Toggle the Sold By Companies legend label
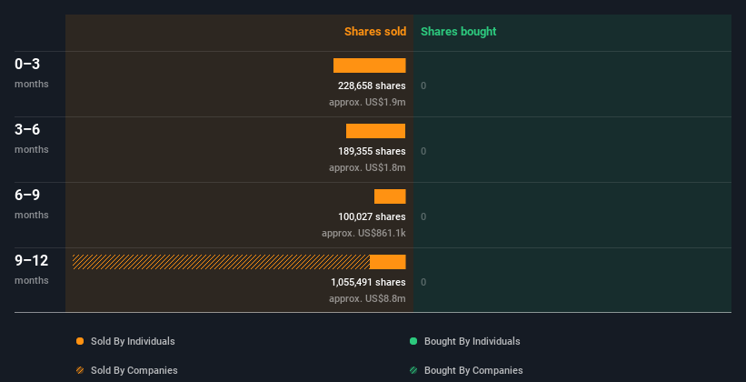The width and height of the screenshot is (746, 382). [134, 370]
